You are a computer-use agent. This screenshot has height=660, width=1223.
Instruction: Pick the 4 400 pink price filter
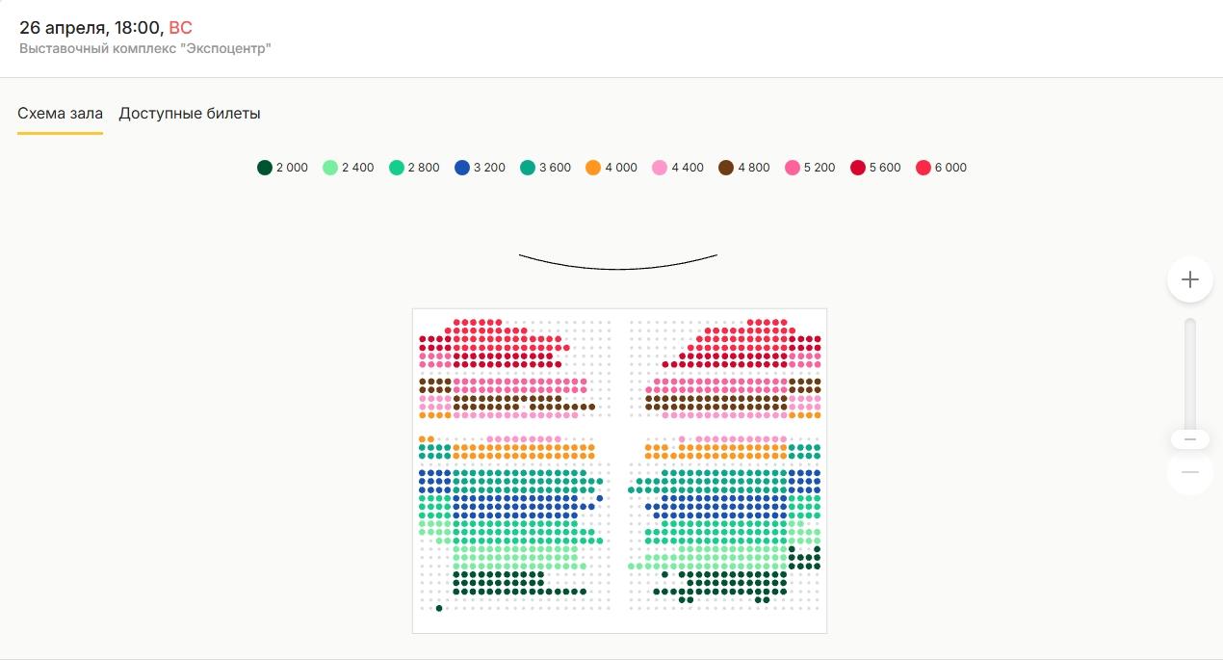tap(660, 168)
